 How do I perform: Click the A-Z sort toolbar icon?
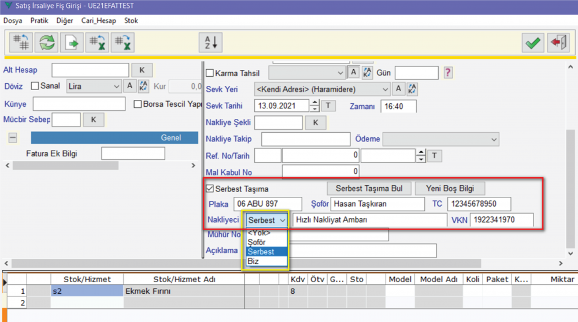(210, 43)
